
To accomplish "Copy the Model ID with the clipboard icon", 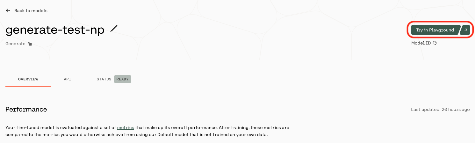I will (x=435, y=43).
